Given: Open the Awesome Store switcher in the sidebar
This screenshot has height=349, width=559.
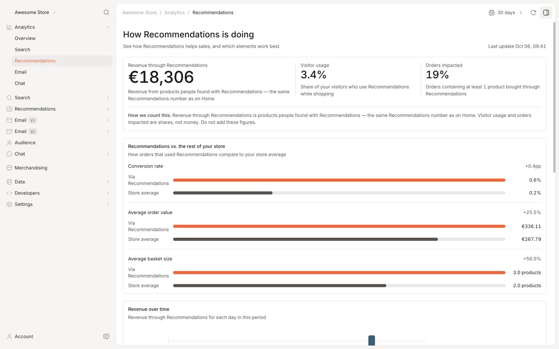Looking at the screenshot, I should 35,12.
